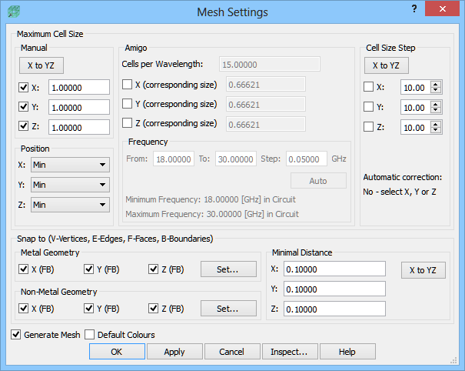Increase Cell Size Step Y spinner
This screenshot has width=465, height=371.
435,104
